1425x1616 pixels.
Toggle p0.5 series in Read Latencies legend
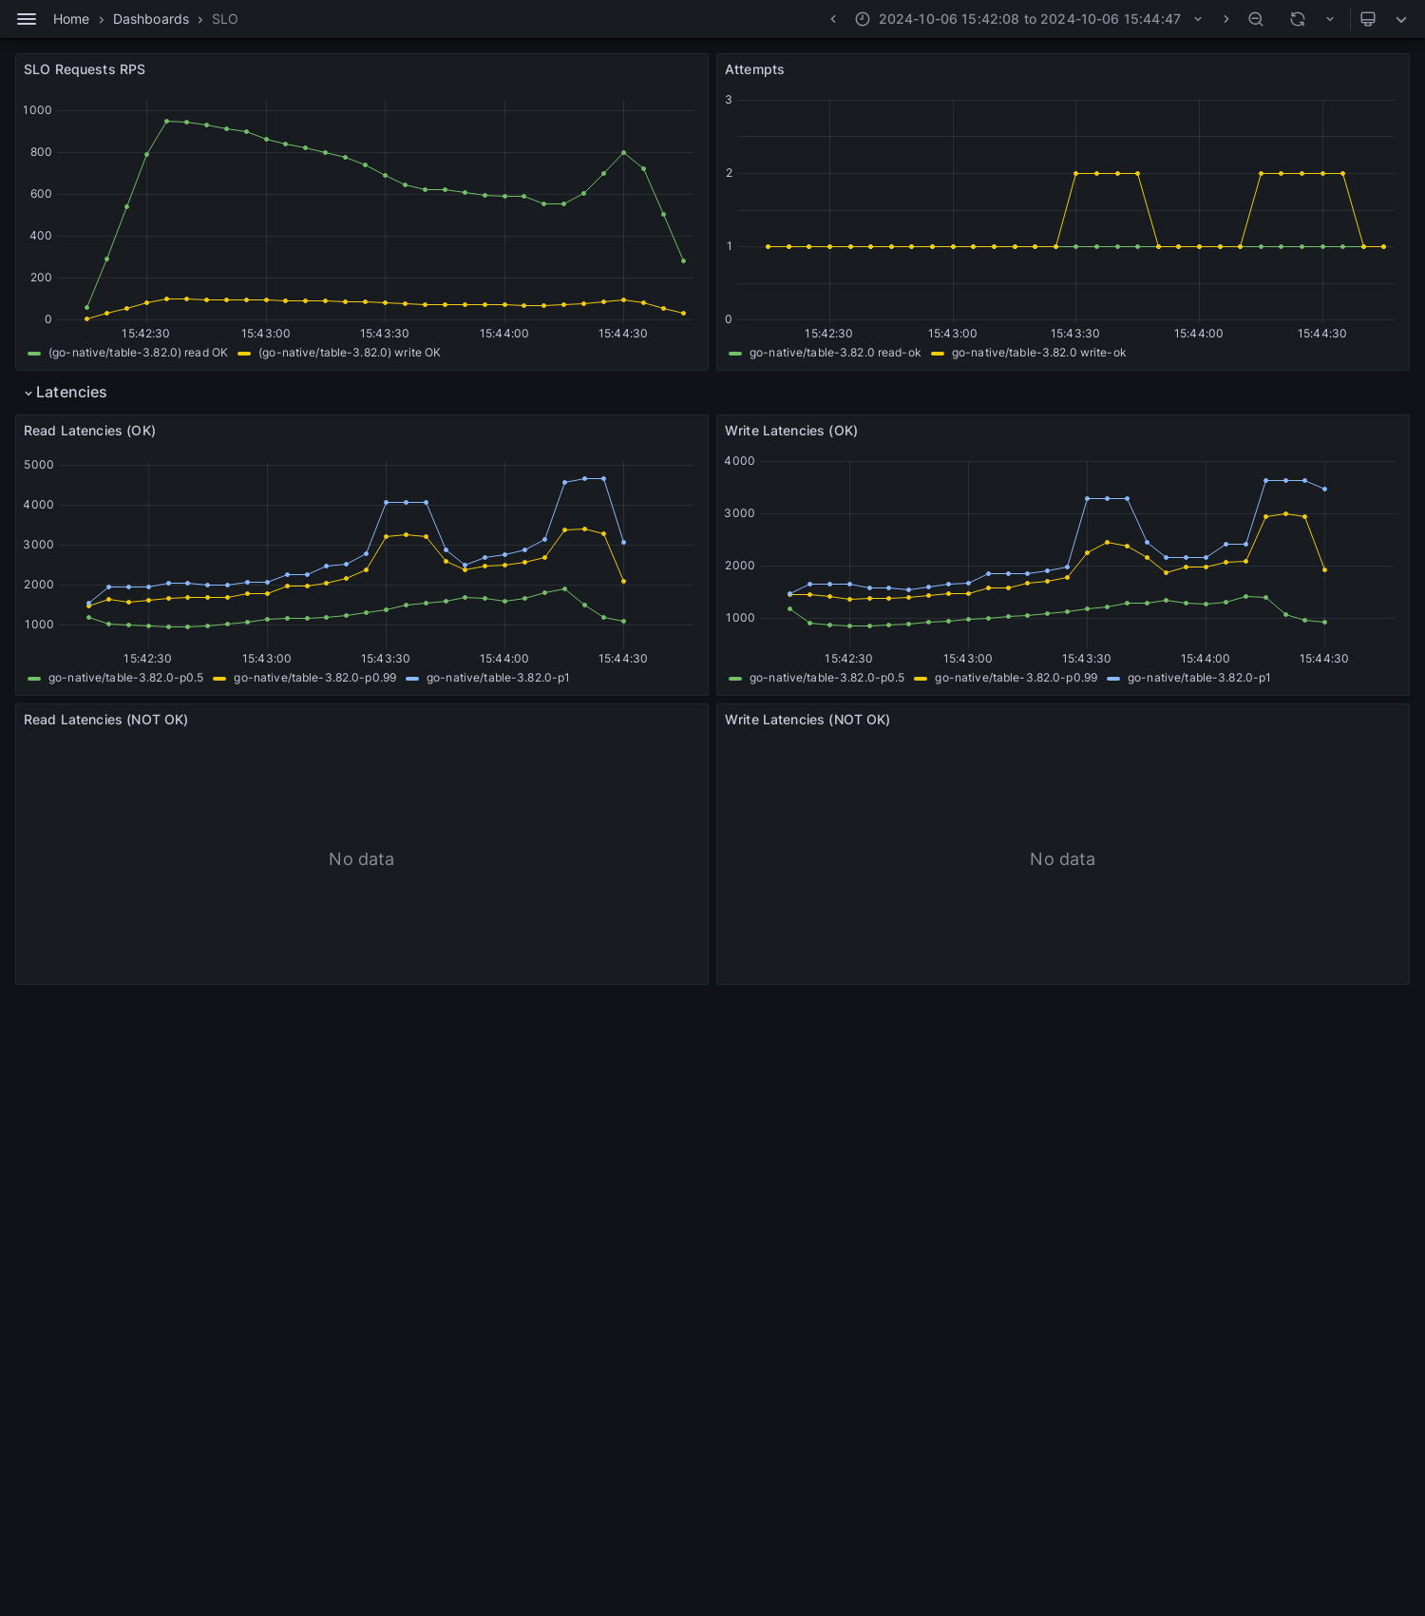[x=125, y=678]
